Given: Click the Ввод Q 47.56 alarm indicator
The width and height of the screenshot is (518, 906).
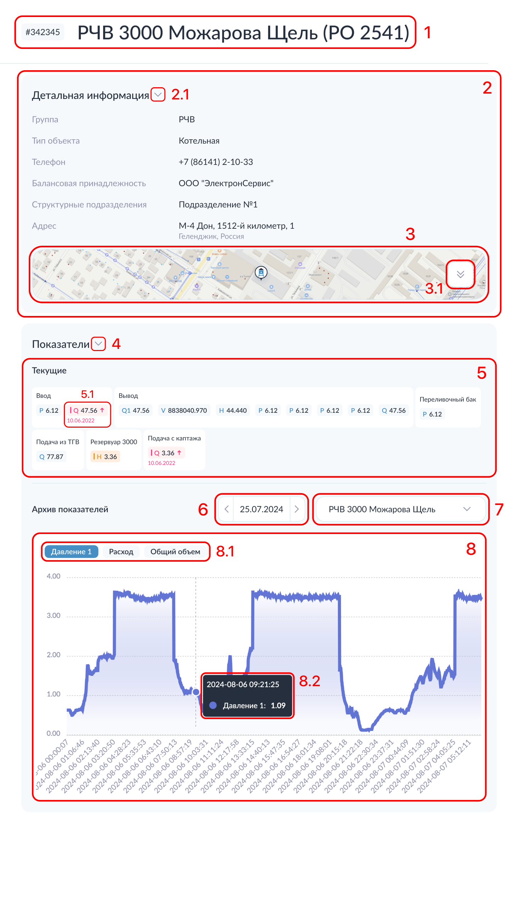Looking at the screenshot, I should [x=87, y=411].
